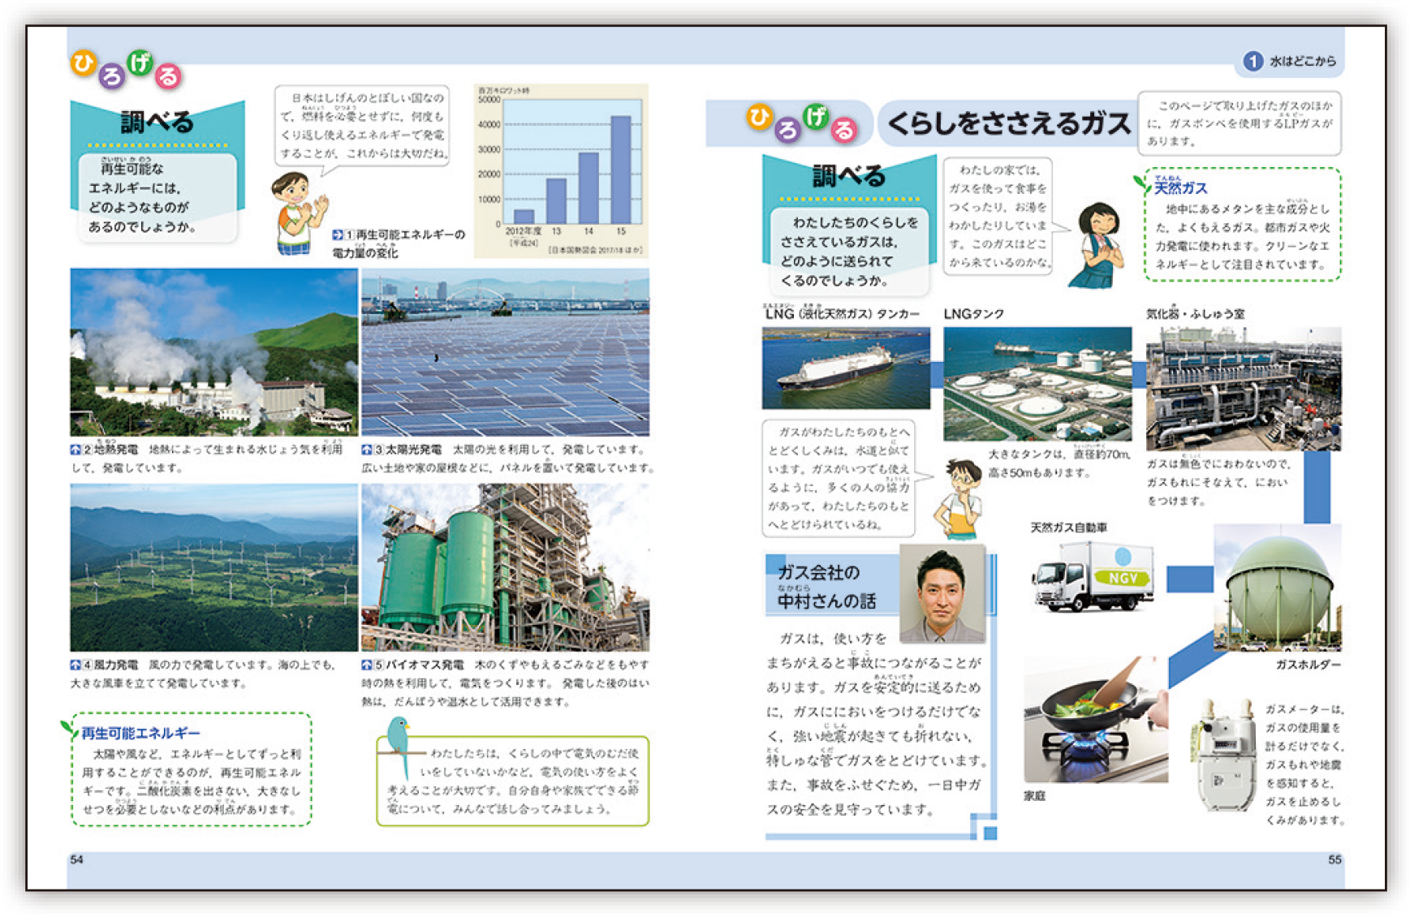Select the LNG tanker ship photo
Viewport: 1410px width, 917px height.
(x=845, y=368)
